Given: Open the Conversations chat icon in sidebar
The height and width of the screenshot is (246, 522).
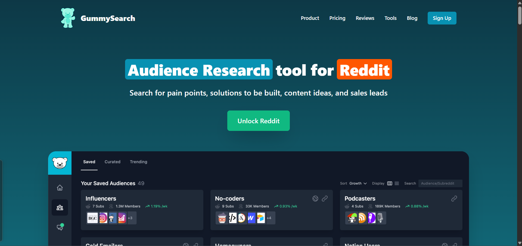Looking at the screenshot, I should (x=60, y=227).
